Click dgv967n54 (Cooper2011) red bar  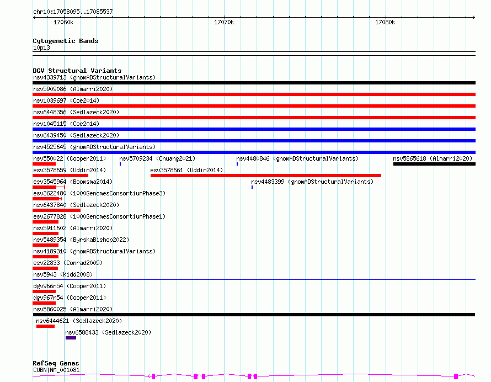point(44,303)
